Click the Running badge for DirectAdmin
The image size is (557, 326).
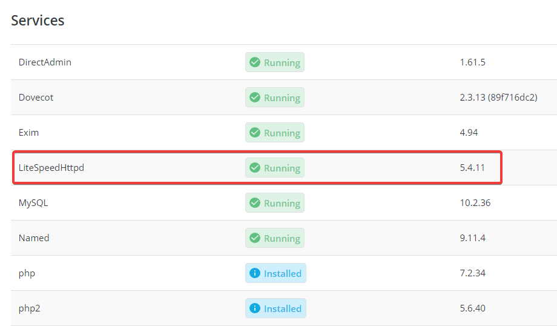[275, 62]
